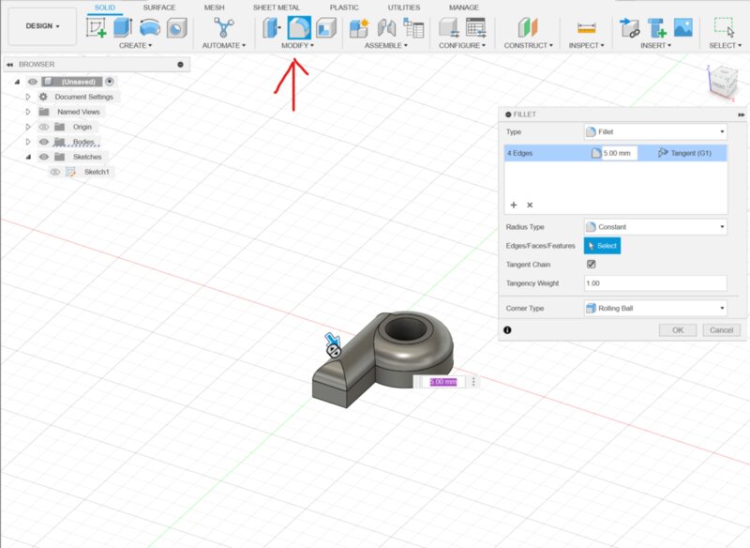Switch to the Surface tab
The height and width of the screenshot is (548, 750).
[x=159, y=8]
